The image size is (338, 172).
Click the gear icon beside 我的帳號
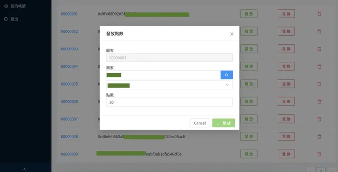coord(6,6)
